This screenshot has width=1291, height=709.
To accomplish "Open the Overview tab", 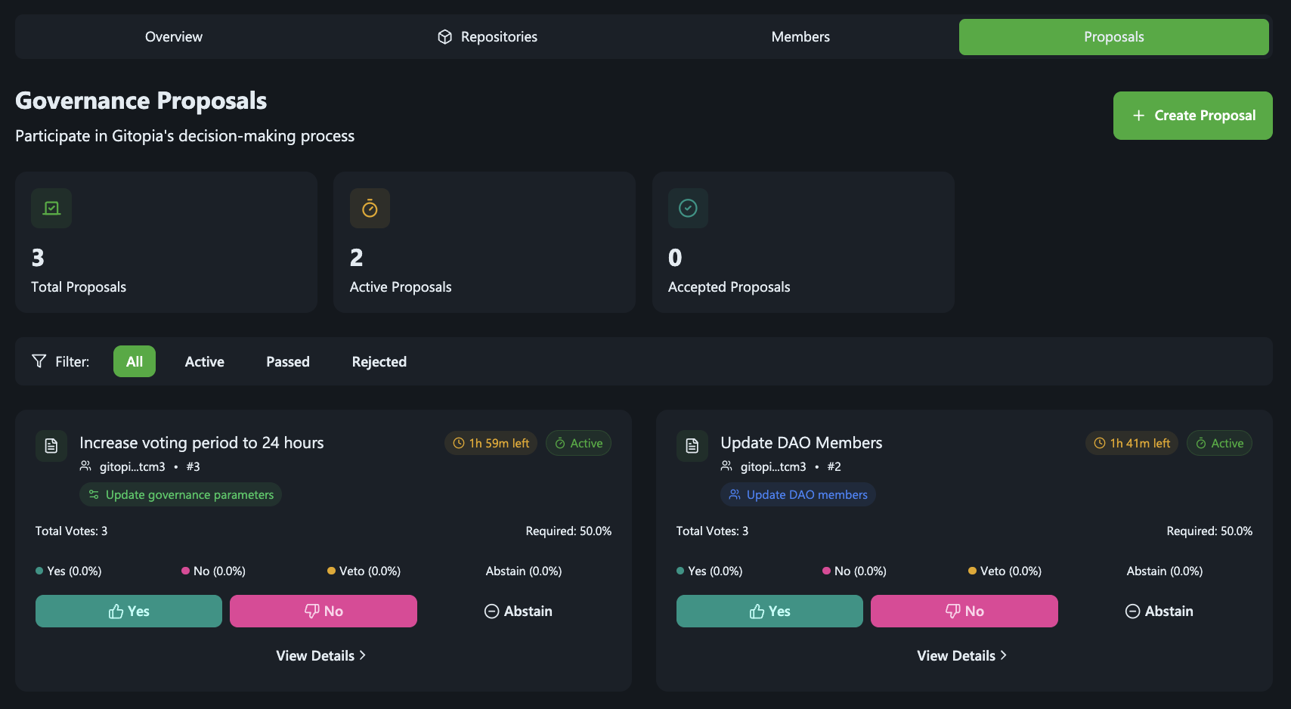I will (x=173, y=37).
